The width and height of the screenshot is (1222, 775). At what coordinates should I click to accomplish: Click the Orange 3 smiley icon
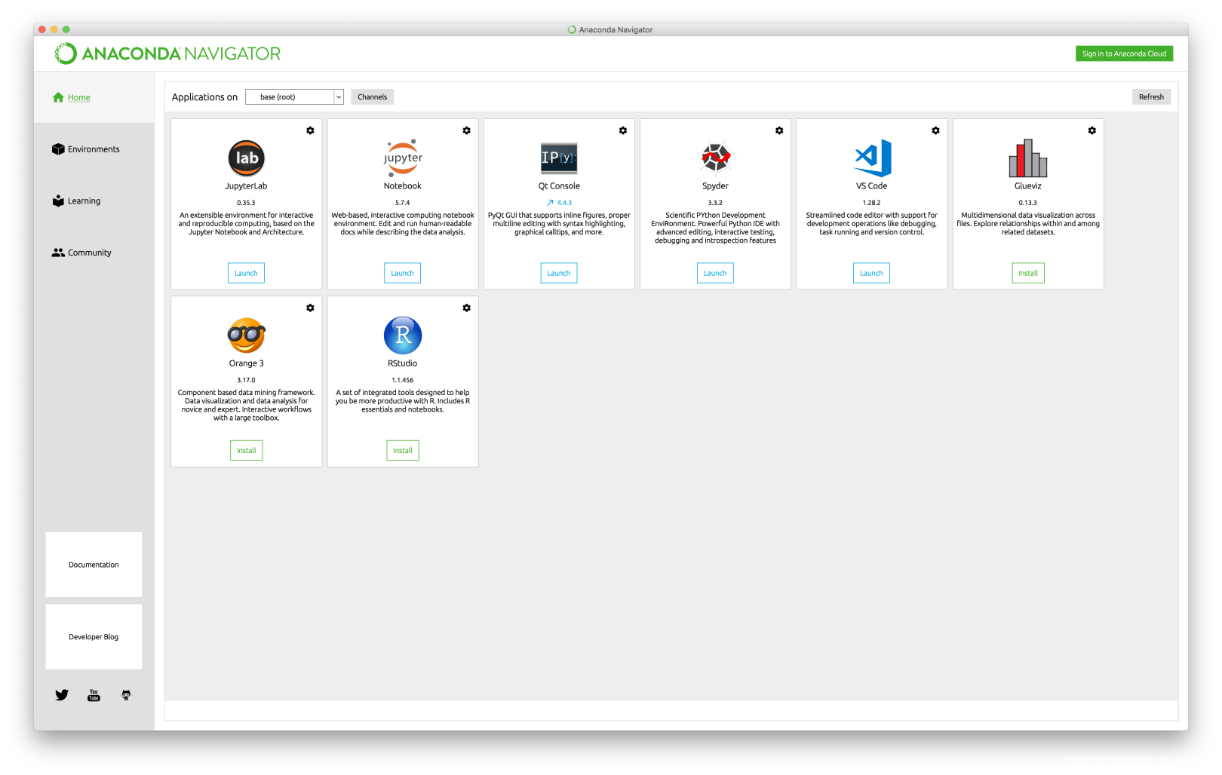tap(247, 335)
